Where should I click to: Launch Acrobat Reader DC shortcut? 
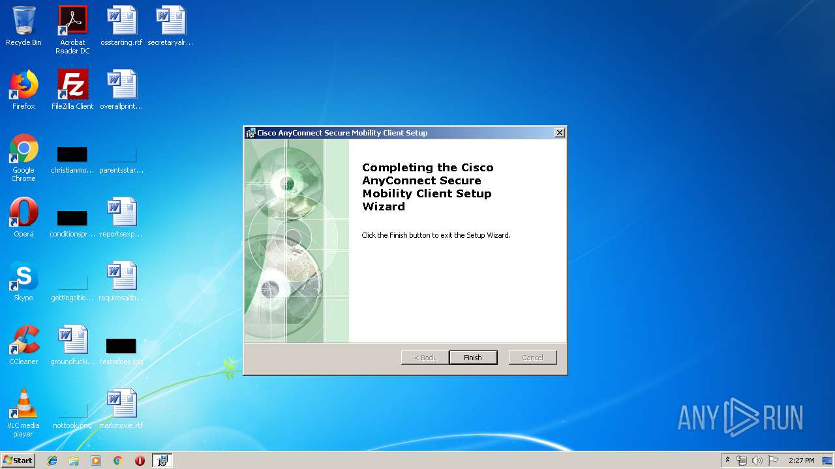pos(72,29)
